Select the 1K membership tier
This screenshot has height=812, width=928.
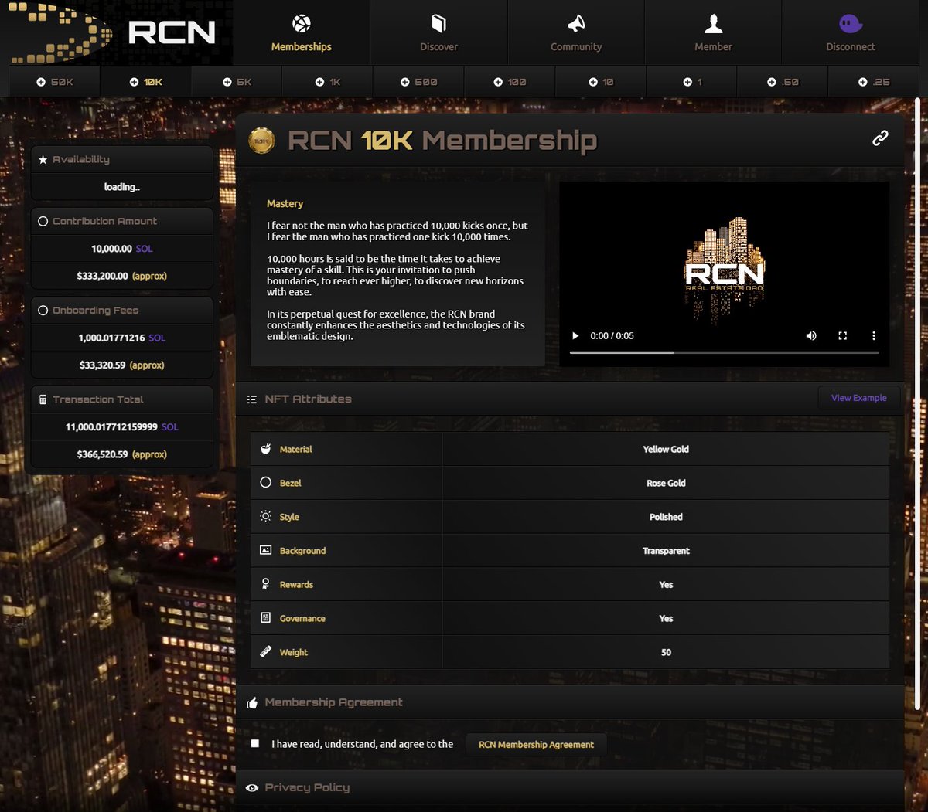point(327,82)
